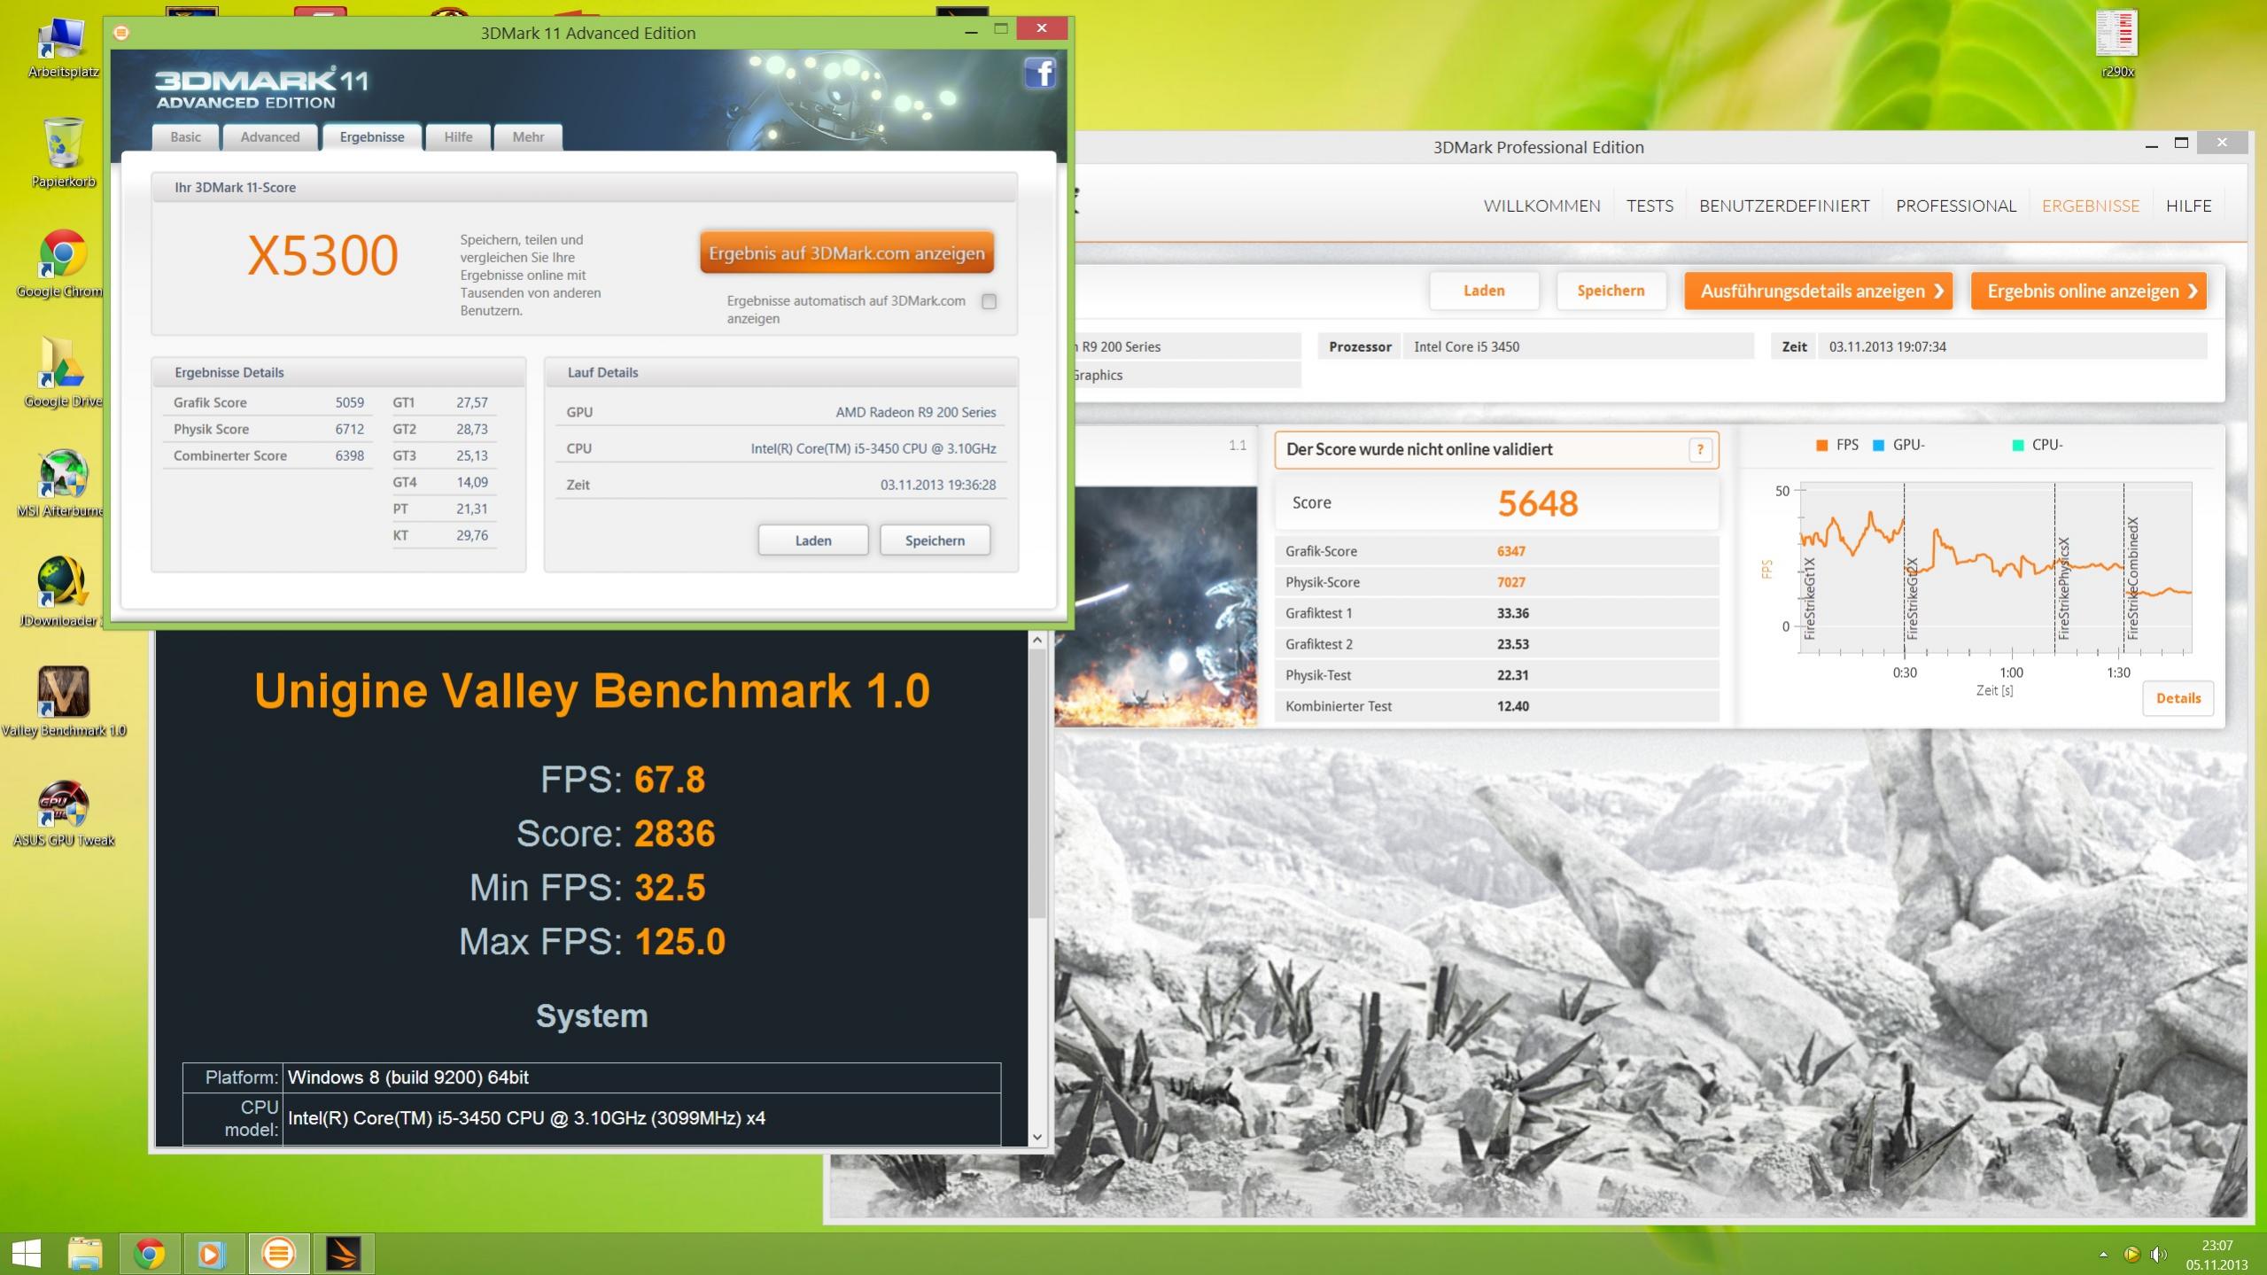The width and height of the screenshot is (2267, 1275).
Task: Open the Google Drive desktop icon
Action: click(62, 364)
